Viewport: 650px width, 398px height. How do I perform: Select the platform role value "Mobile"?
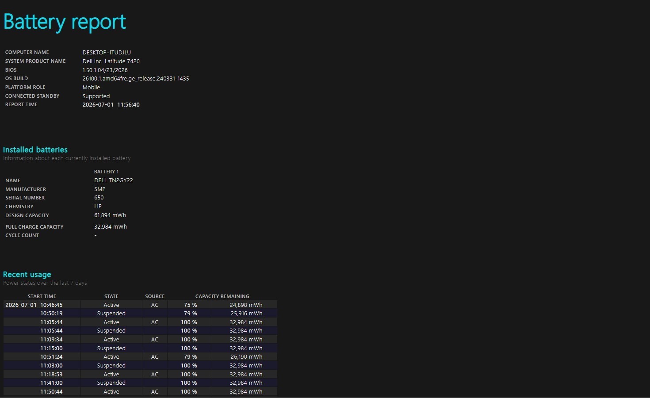click(x=91, y=87)
